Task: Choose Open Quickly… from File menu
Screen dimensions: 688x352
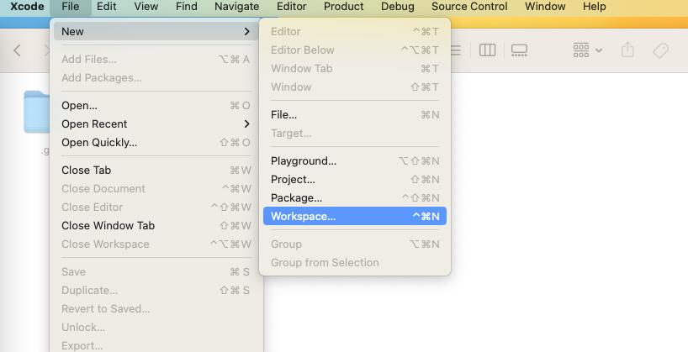Action: [156, 143]
